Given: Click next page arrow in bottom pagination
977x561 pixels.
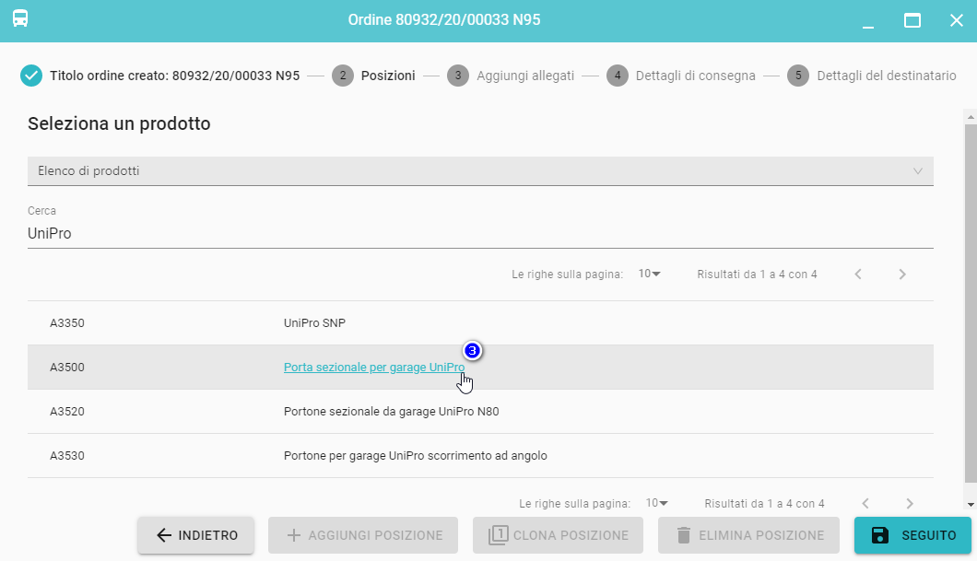Looking at the screenshot, I should tap(910, 503).
